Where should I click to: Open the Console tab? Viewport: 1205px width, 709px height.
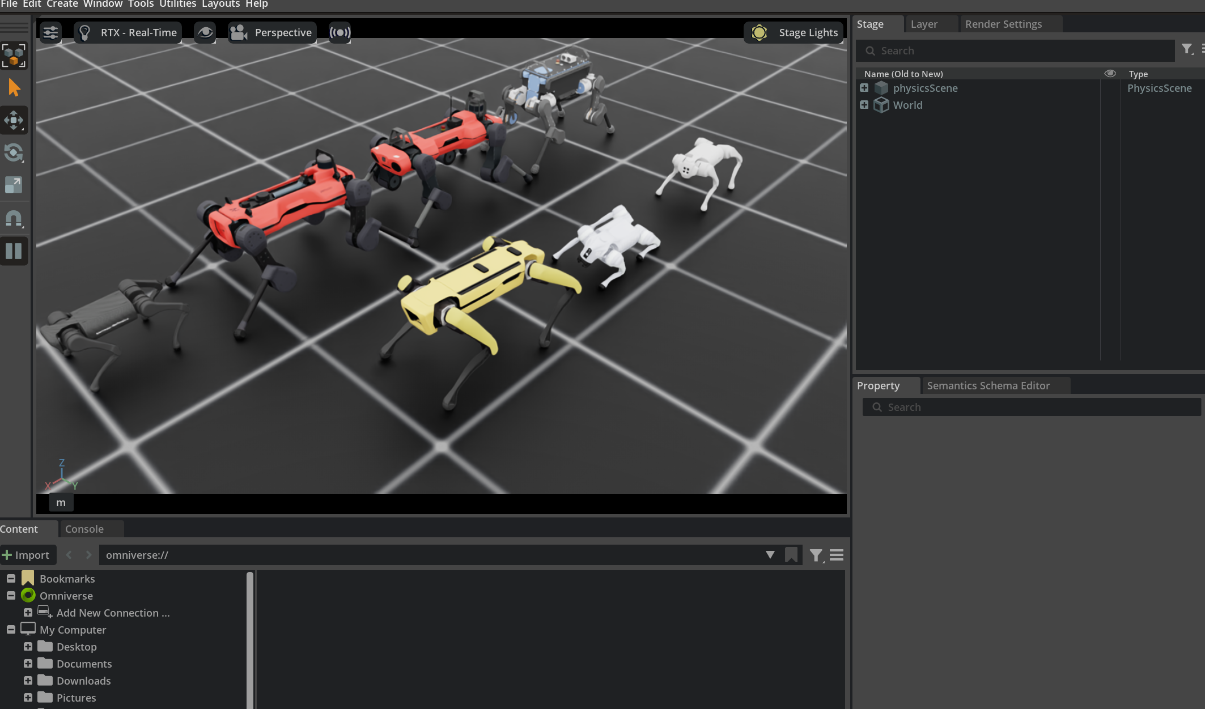point(84,529)
